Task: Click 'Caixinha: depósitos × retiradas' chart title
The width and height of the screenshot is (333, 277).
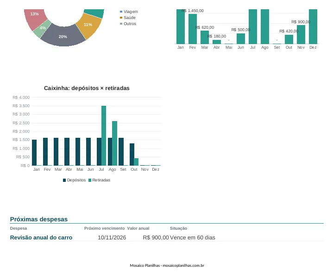Action: pos(87,88)
